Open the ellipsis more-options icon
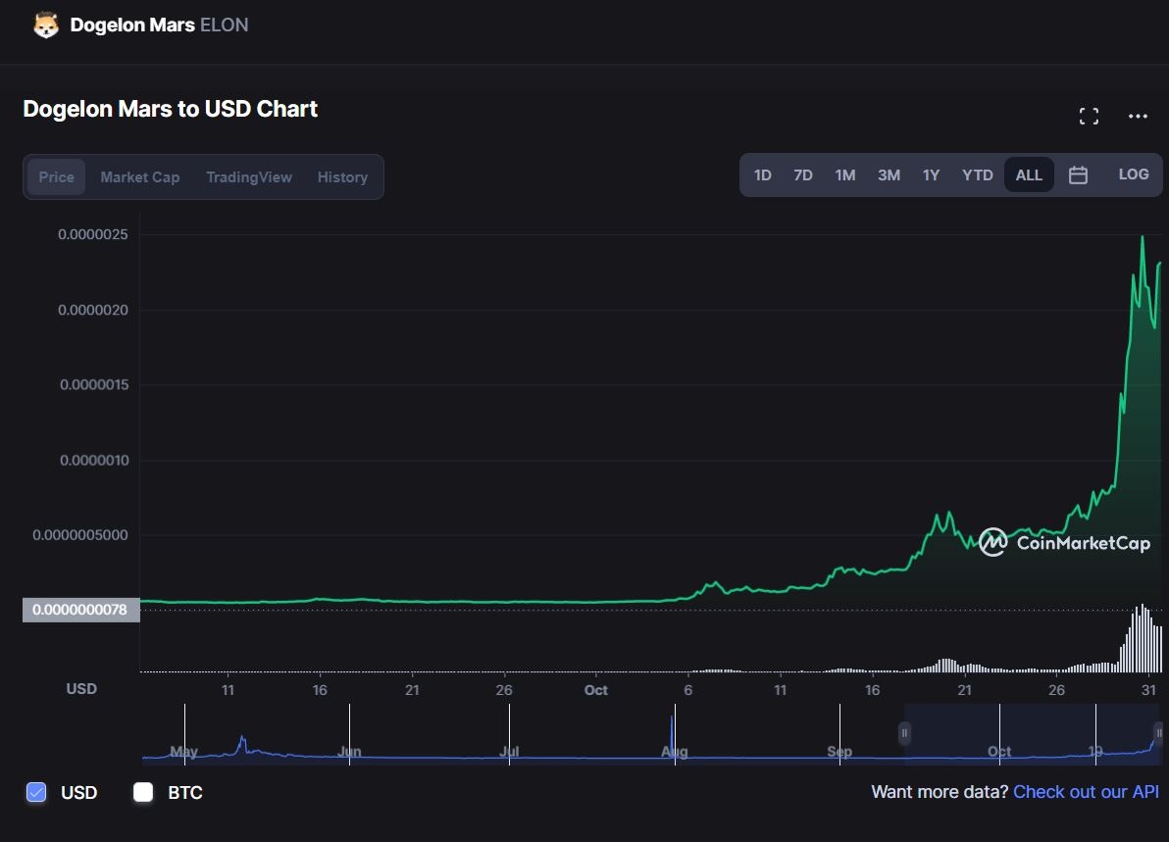This screenshot has width=1169, height=842. point(1137,116)
